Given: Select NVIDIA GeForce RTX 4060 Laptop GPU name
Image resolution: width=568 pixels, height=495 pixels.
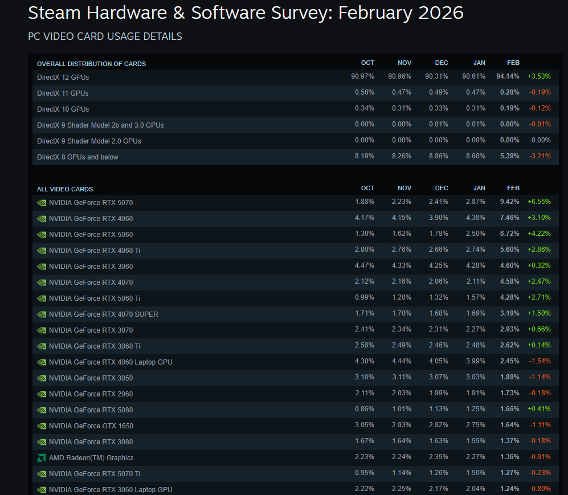Looking at the screenshot, I should click(x=111, y=362).
